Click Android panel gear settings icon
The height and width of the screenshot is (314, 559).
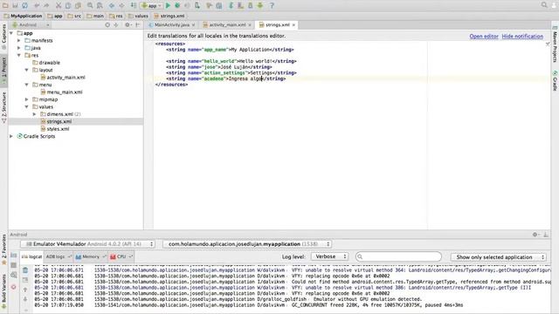[x=535, y=235]
